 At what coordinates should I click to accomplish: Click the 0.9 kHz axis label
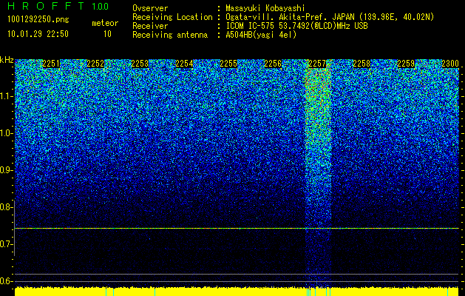pyautogui.click(x=7, y=170)
